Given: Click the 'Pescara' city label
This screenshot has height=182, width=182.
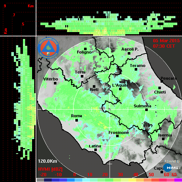Looking at the screenshot, I should pyautogui.click(x=169, y=78).
